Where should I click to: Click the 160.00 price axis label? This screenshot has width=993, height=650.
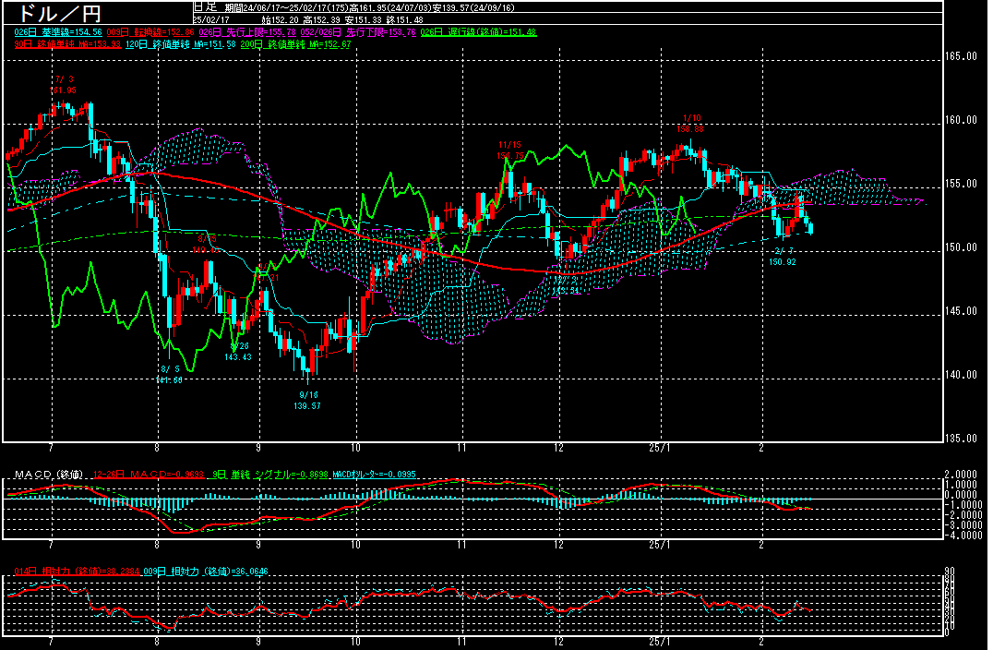click(962, 120)
